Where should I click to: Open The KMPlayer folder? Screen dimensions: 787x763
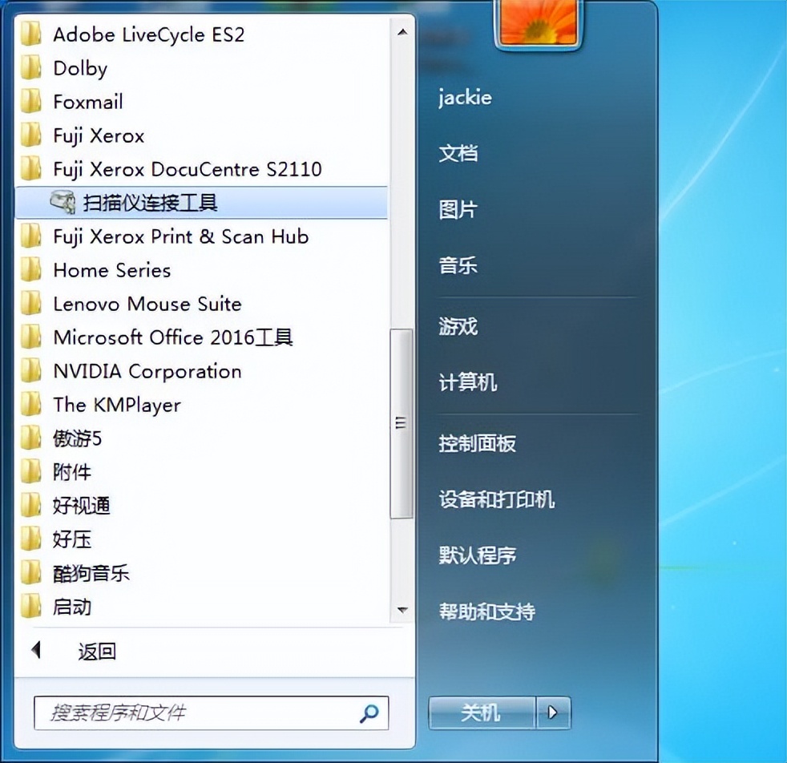point(116,405)
